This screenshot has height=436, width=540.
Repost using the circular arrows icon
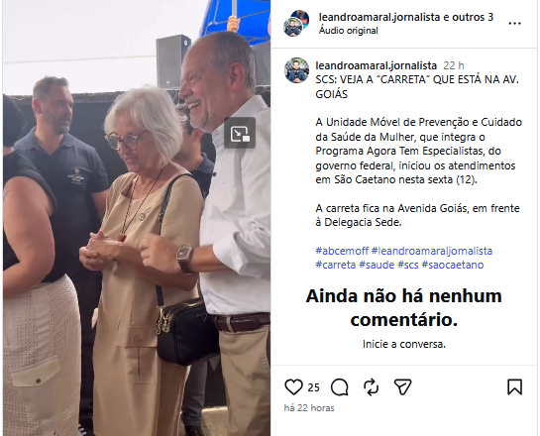click(x=371, y=387)
